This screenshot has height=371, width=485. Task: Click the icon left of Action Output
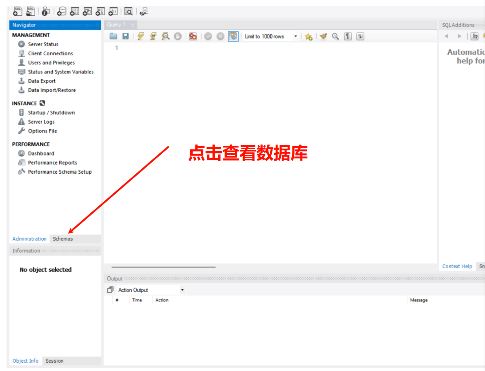coord(111,290)
